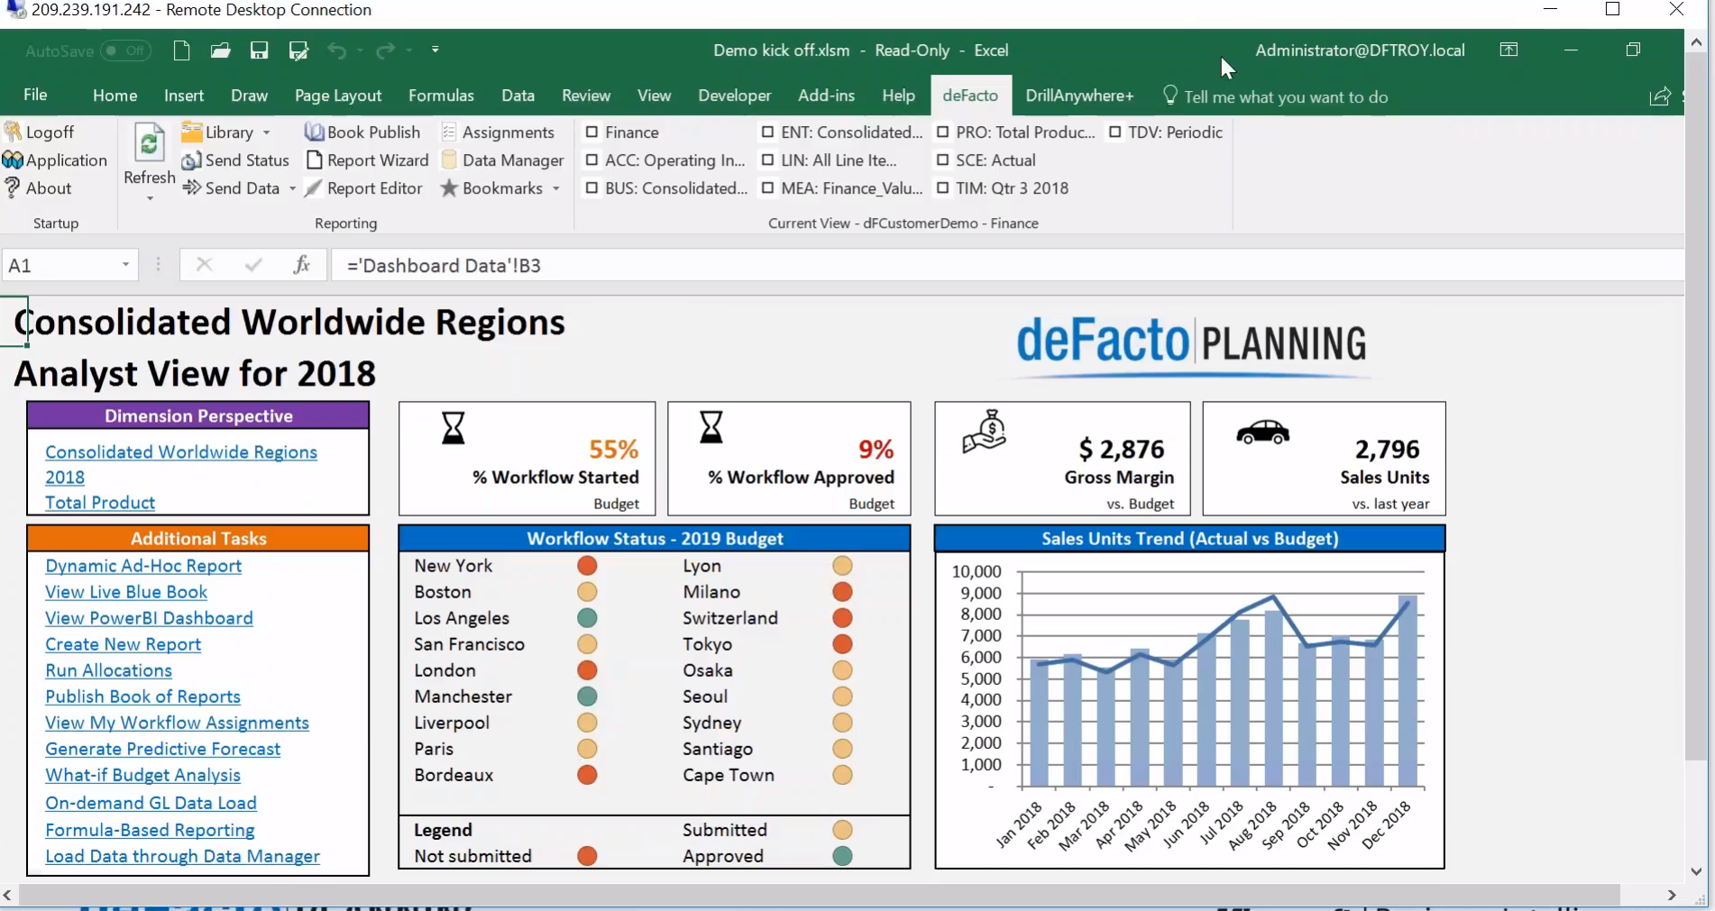Expand the Library dropdown arrow

click(x=267, y=132)
